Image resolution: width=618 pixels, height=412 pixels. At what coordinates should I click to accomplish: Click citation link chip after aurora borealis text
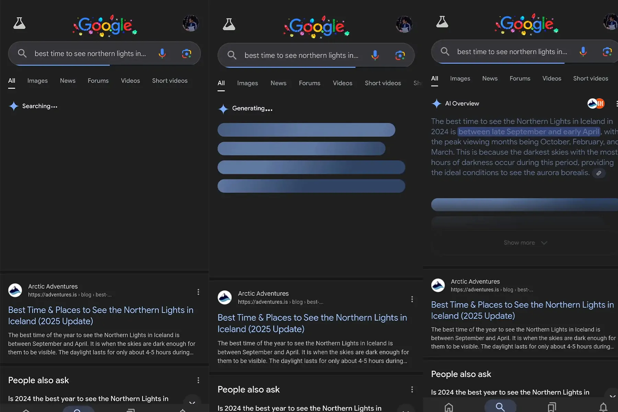pyautogui.click(x=599, y=173)
